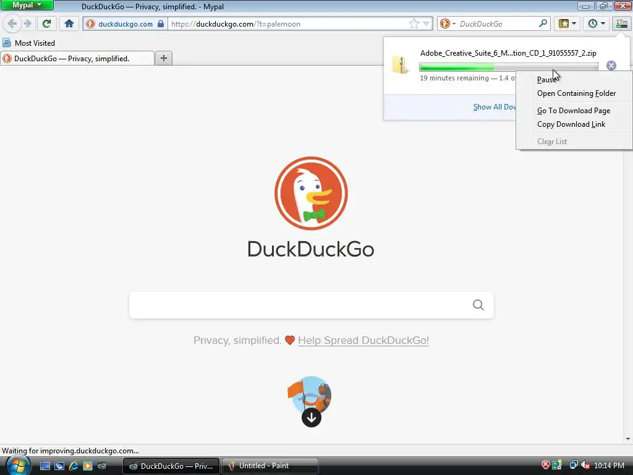Click the Adobe_Creative_Suite zip file name
This screenshot has height=475, width=633.
pos(508,53)
